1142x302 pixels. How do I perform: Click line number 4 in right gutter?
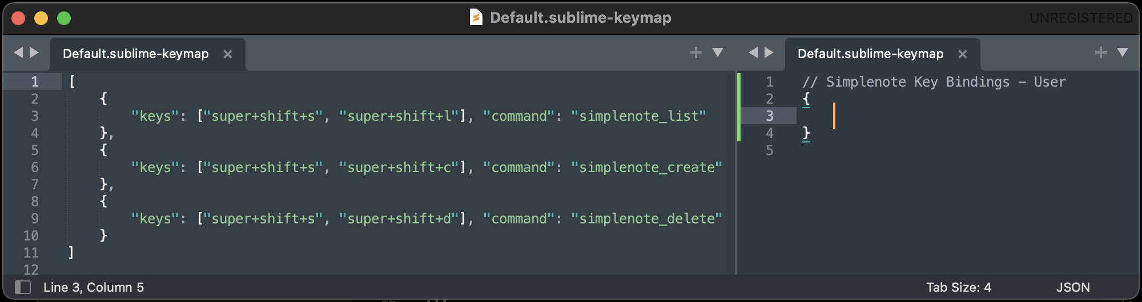coord(770,133)
